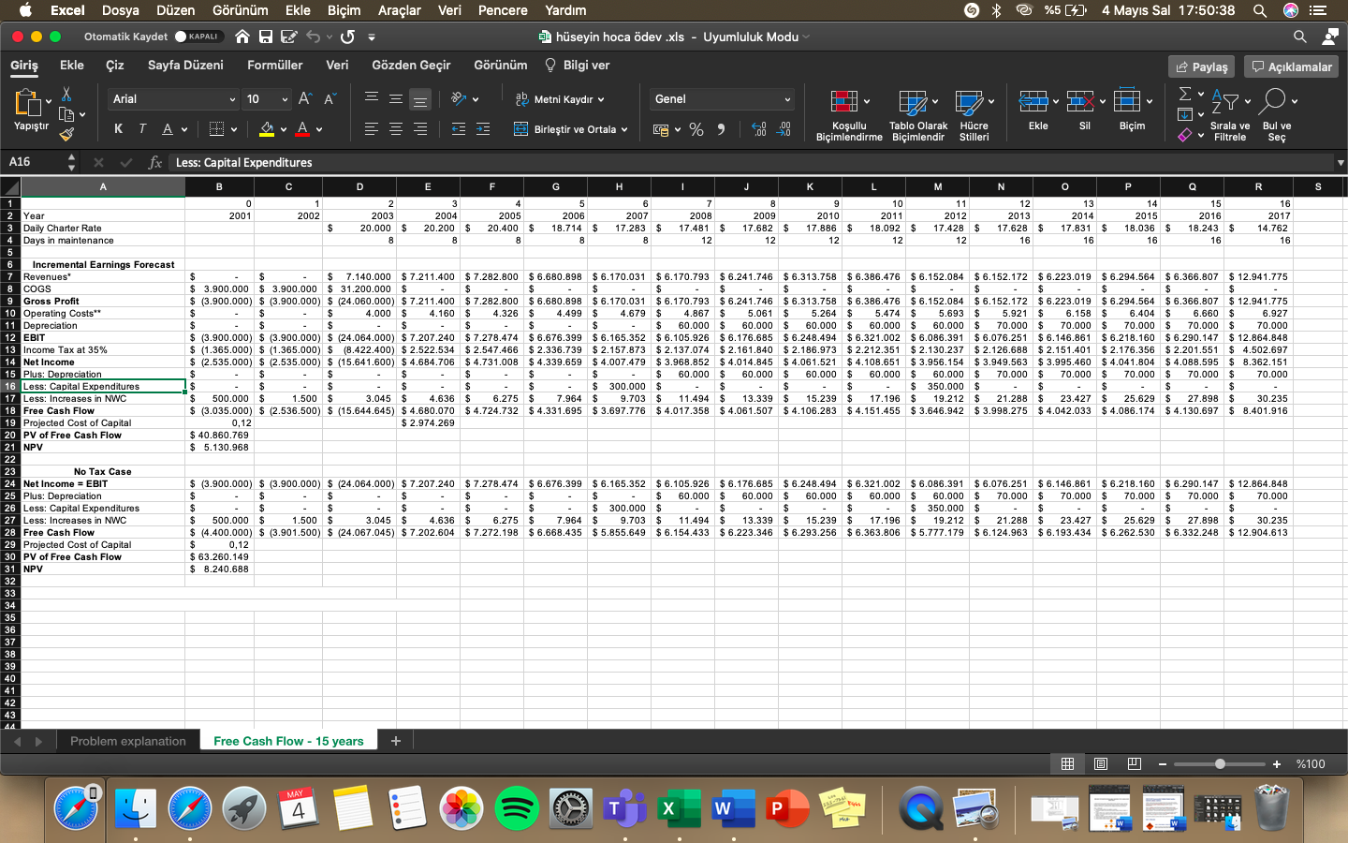Image resolution: width=1348 pixels, height=843 pixels.
Task: Switch to Formüller ribbon tab
Action: (x=274, y=65)
